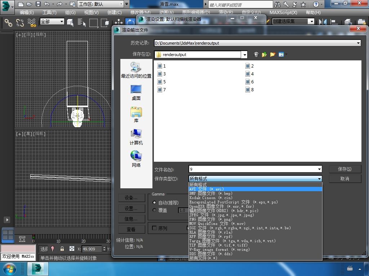Click the 3ds Max taskbar button
The height and width of the screenshot is (276, 369).
pos(38,269)
